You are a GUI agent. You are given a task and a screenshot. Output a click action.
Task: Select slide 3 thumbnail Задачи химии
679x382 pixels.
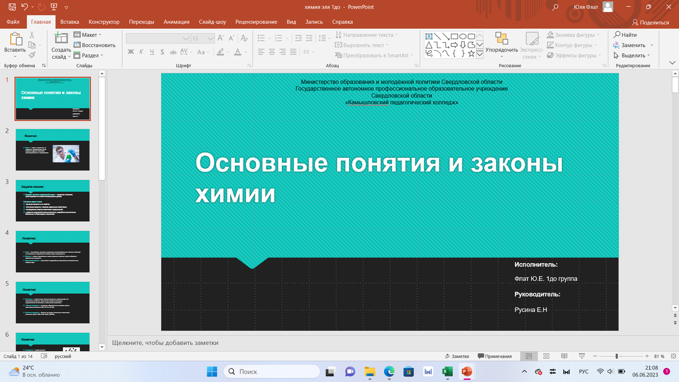(x=53, y=200)
